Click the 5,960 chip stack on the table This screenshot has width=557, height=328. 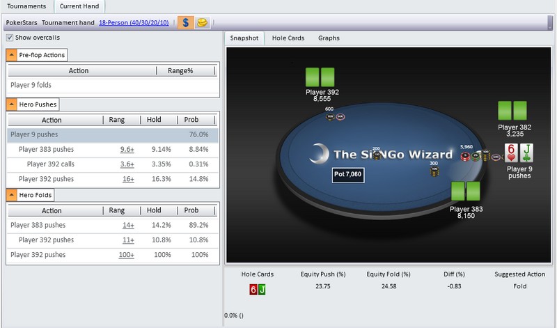(x=469, y=156)
